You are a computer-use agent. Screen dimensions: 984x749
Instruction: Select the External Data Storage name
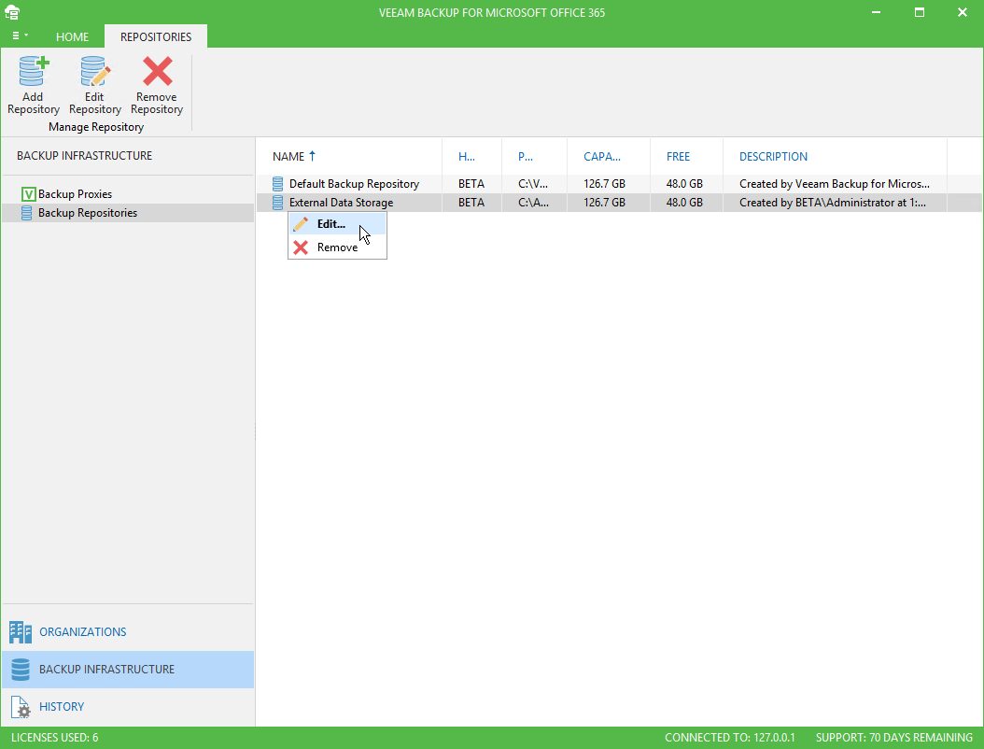pos(341,203)
